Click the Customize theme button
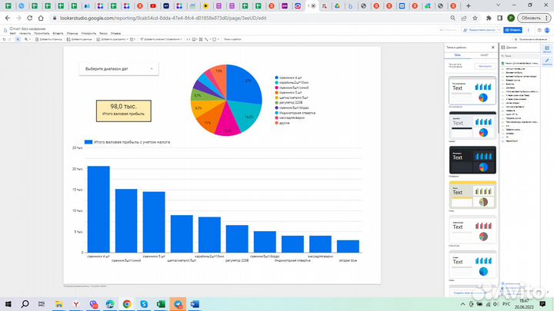Viewport: 554px width, 311px height. coord(484,66)
